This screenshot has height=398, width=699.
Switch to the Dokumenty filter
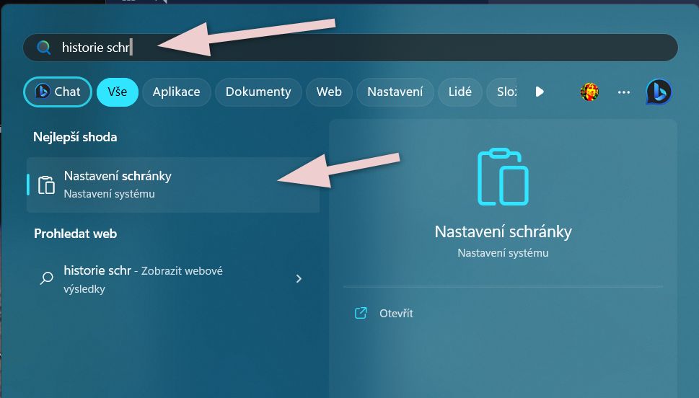pos(258,92)
